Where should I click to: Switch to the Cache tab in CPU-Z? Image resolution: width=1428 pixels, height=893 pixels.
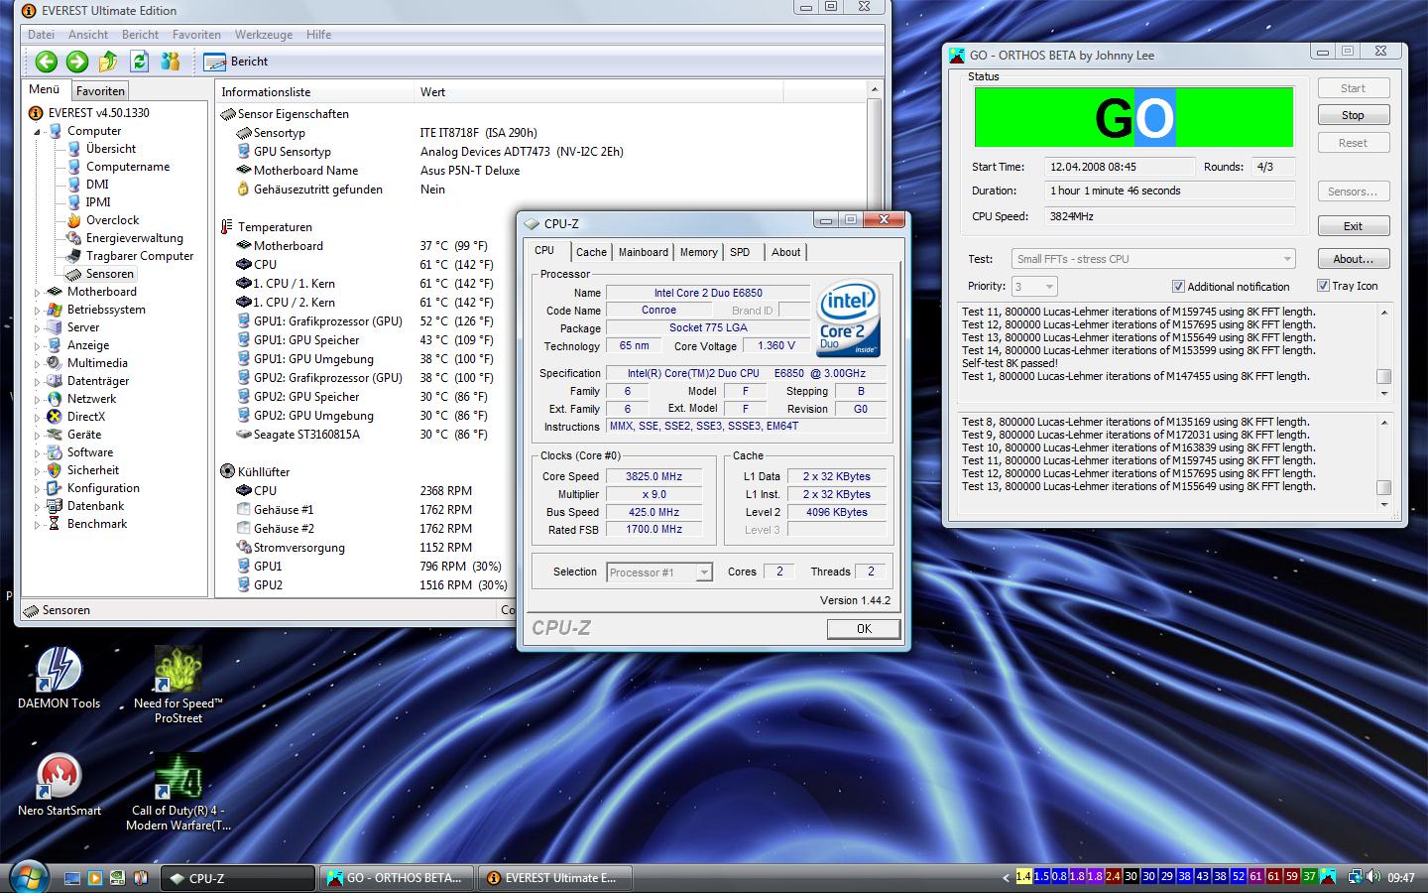[x=591, y=252]
